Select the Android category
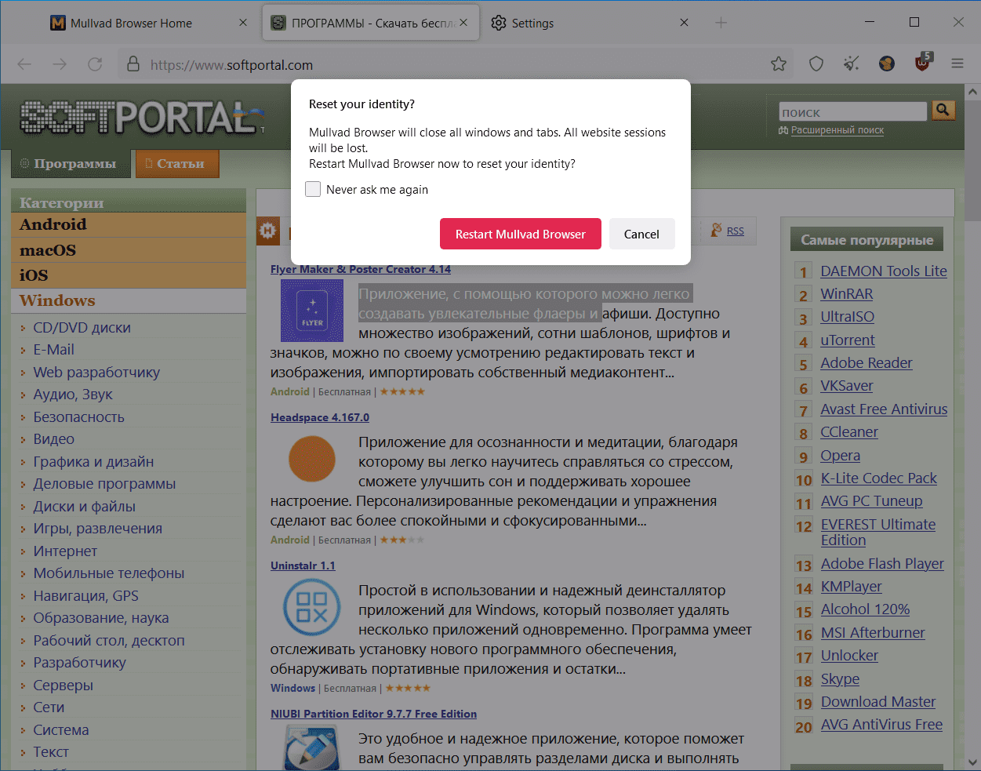 point(129,224)
